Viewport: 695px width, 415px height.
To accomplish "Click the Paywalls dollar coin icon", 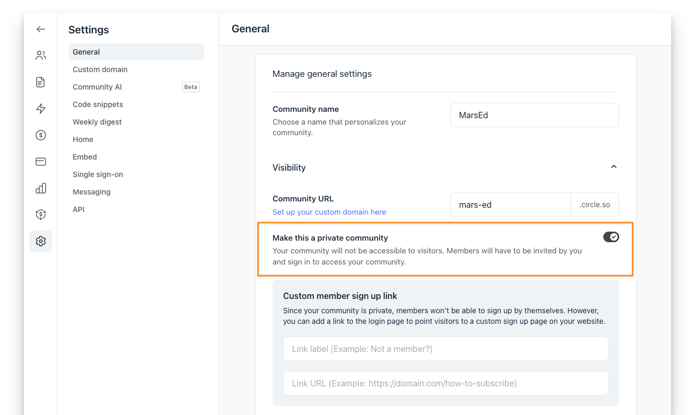I will (41, 135).
